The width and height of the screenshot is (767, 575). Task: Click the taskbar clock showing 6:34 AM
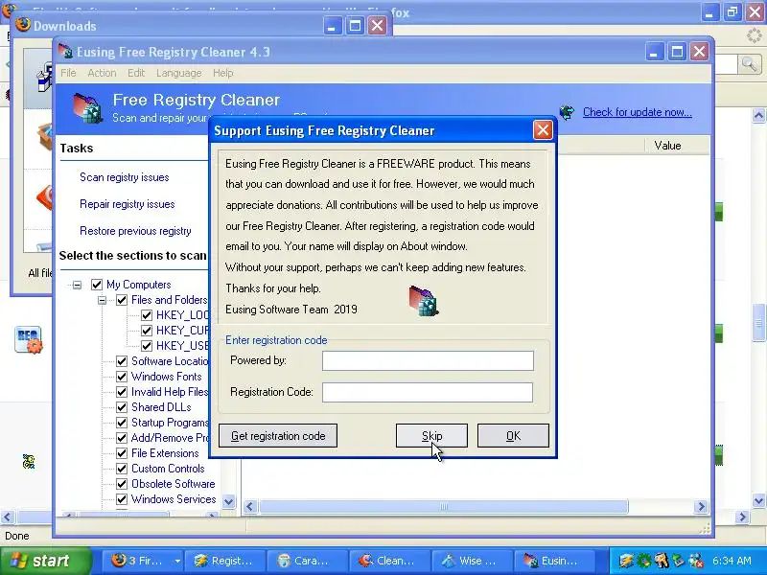732,561
